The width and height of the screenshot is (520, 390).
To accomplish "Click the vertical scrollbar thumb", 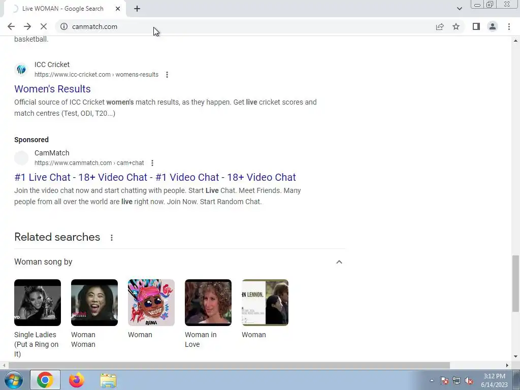I will point(515,283).
